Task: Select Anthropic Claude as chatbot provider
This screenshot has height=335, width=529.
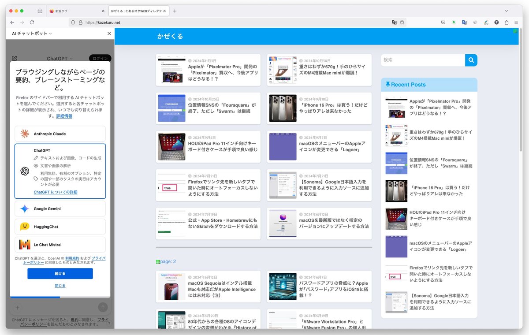Action: 60,134
